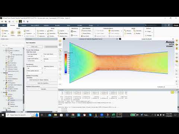179x134 pixels.
Task: Open mesh Display options in ribbon
Action: 5,31
